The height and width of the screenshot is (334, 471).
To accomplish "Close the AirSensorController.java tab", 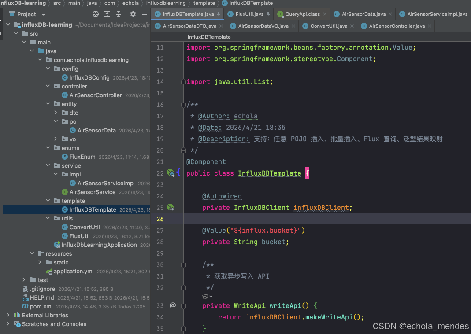I will click(430, 26).
